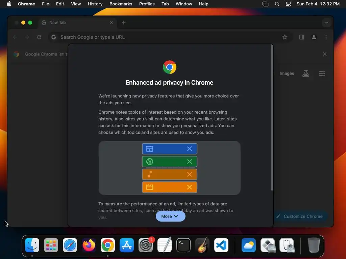Open Boot Camp Assistant from the dock
346x259 pixels.
[268, 245]
